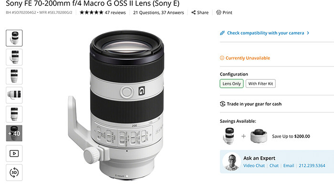
Task: Click the compatibility check plug icon
Action: coord(222,33)
